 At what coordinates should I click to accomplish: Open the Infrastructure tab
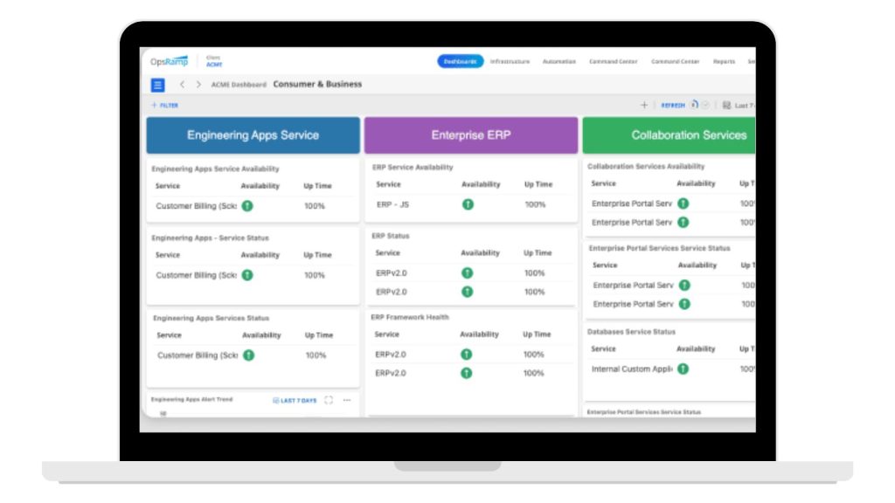pyautogui.click(x=510, y=62)
